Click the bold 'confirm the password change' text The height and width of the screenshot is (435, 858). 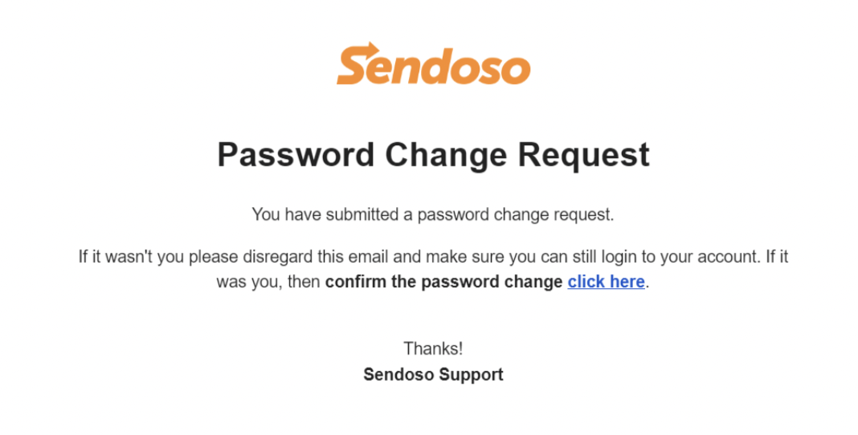coord(443,282)
